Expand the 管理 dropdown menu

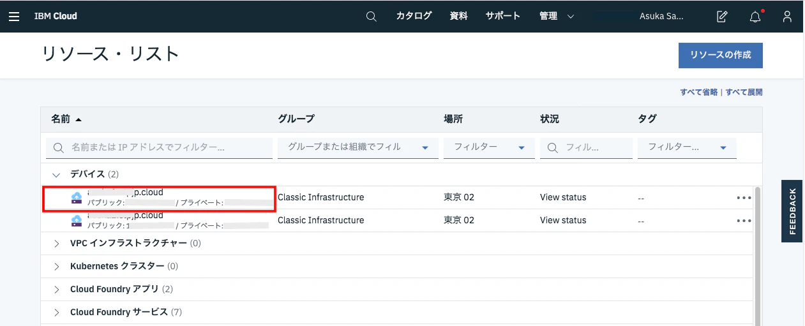[557, 16]
